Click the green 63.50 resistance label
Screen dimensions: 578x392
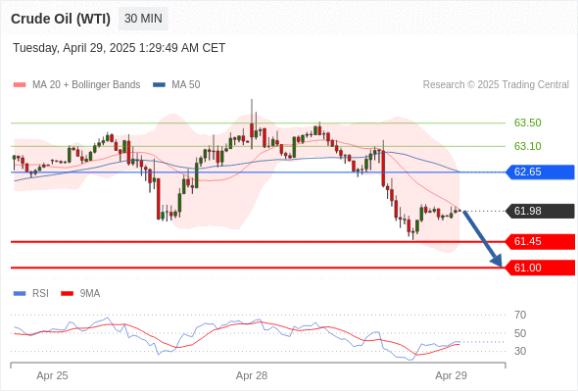click(x=527, y=122)
